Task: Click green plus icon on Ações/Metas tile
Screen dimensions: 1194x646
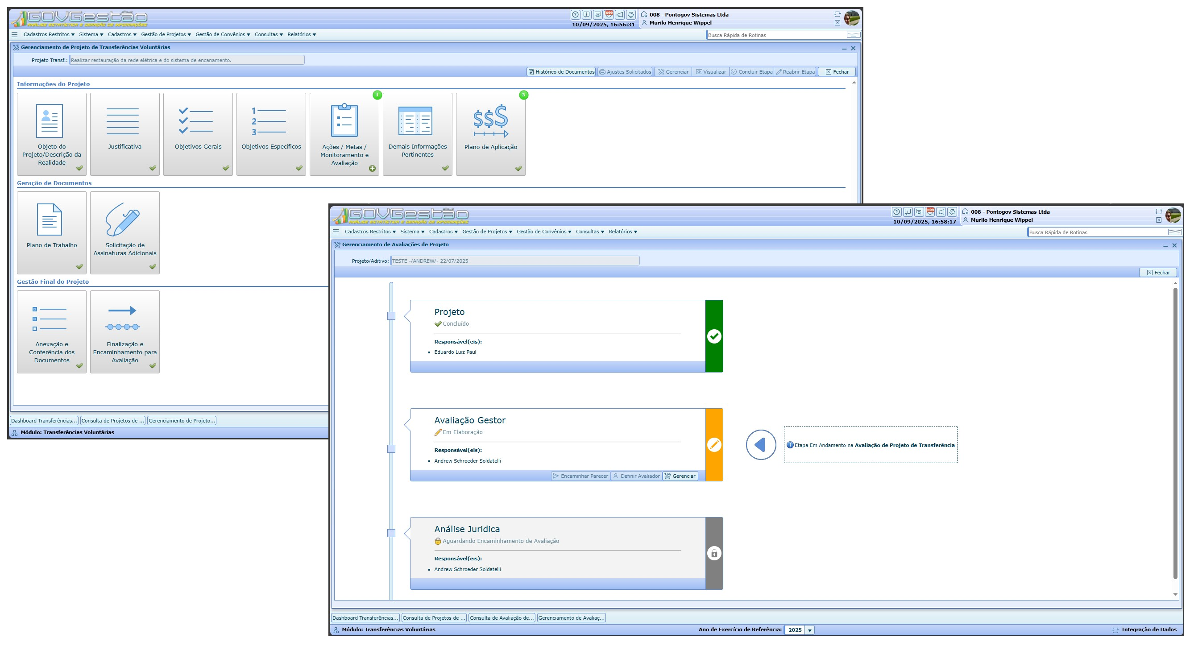Action: pyautogui.click(x=372, y=169)
